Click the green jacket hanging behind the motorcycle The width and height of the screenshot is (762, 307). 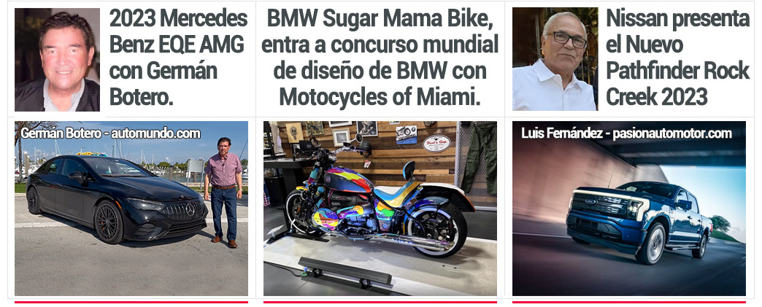pyautogui.click(x=478, y=158)
